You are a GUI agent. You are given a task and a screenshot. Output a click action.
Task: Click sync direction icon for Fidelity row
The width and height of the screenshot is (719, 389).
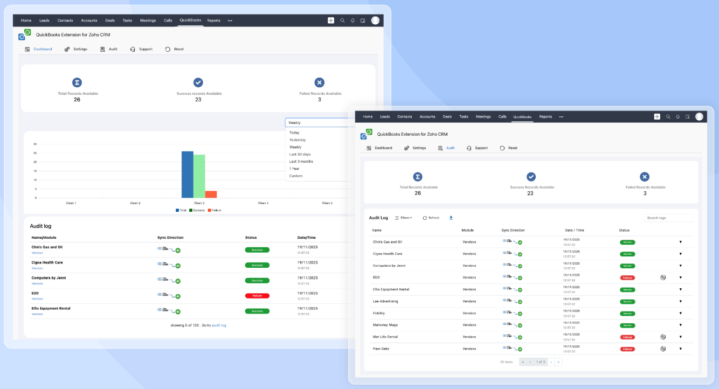click(512, 313)
